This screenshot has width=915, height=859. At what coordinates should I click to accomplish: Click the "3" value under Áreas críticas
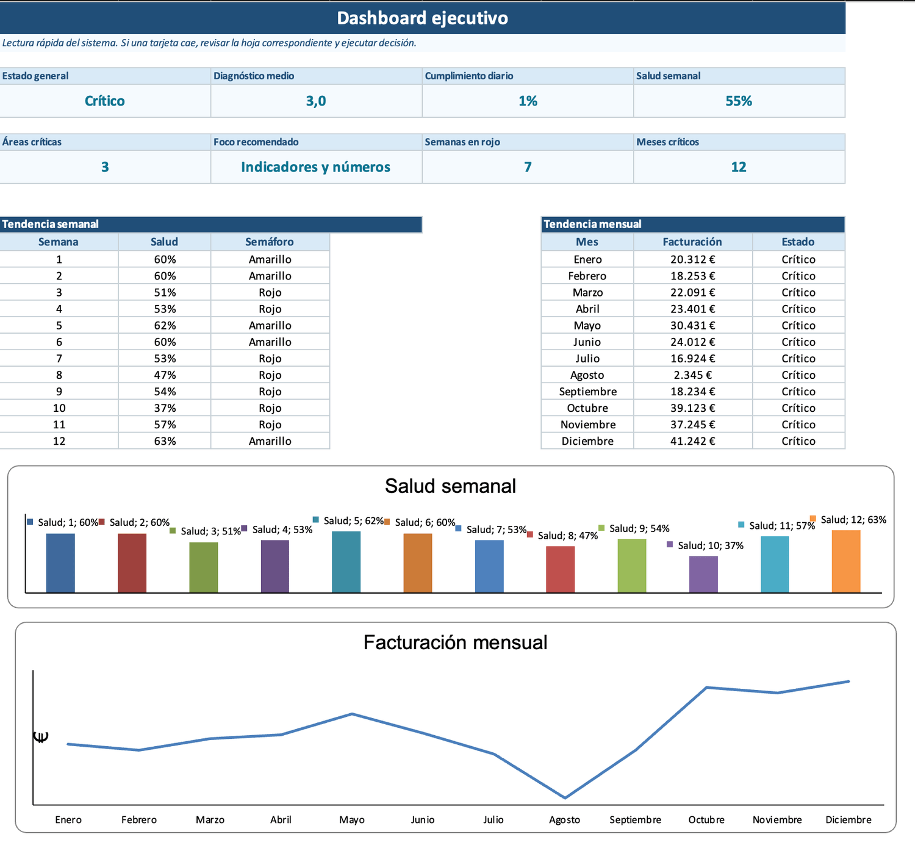click(x=105, y=167)
